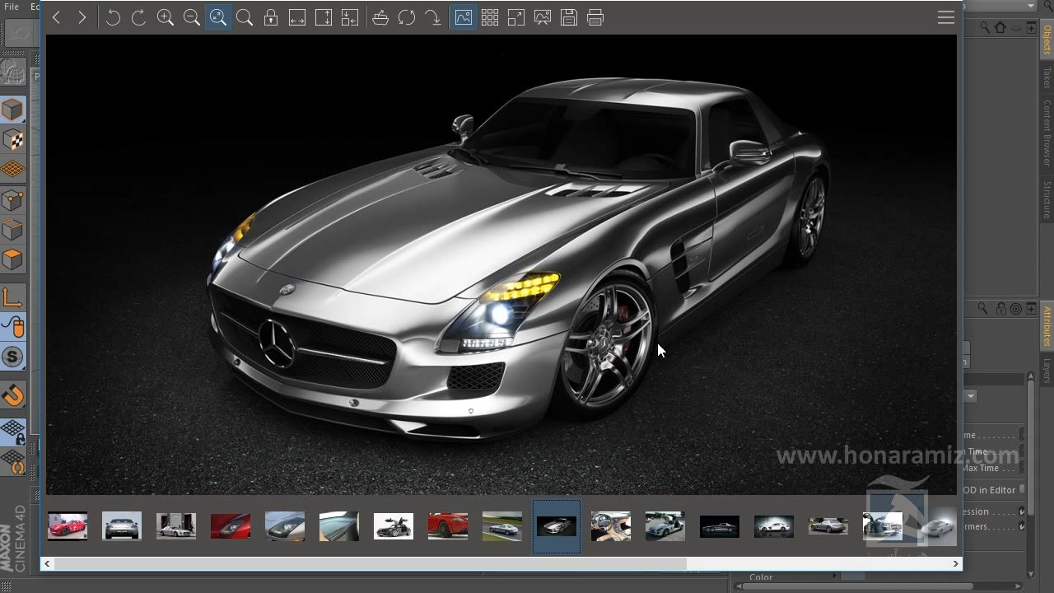Print the current image
1054x593 pixels.
(595, 17)
